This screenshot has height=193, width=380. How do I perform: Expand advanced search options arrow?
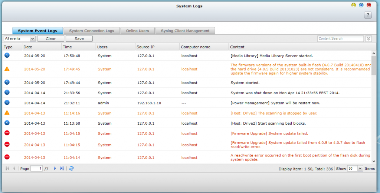[x=368, y=38]
